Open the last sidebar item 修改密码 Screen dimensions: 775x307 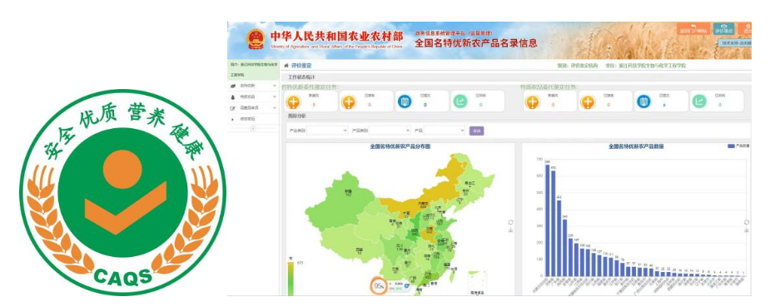click(253, 119)
